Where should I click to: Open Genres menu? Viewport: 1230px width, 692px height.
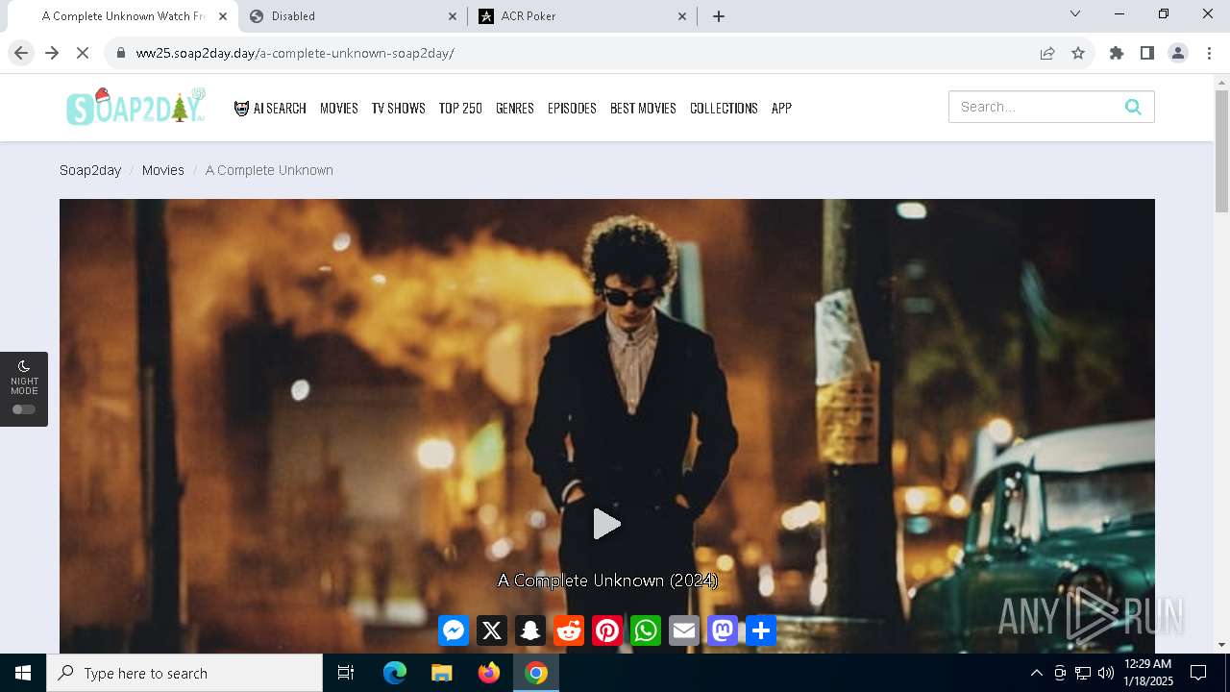pyautogui.click(x=515, y=108)
